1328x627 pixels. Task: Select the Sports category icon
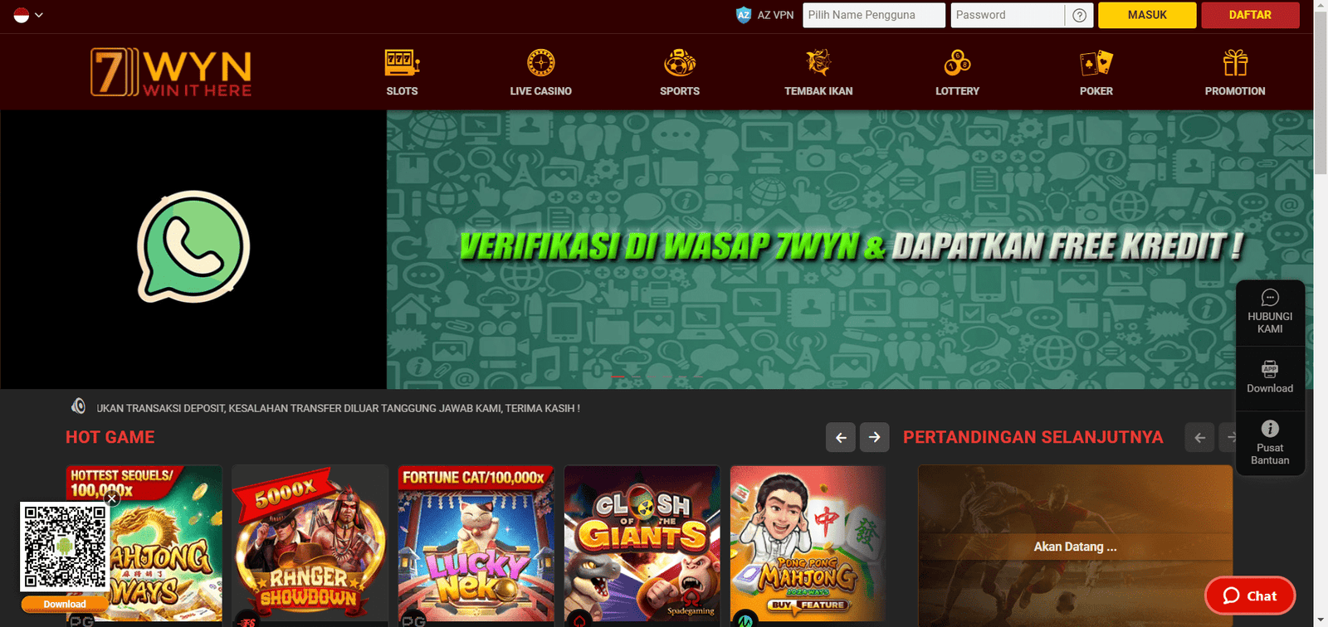(x=679, y=63)
